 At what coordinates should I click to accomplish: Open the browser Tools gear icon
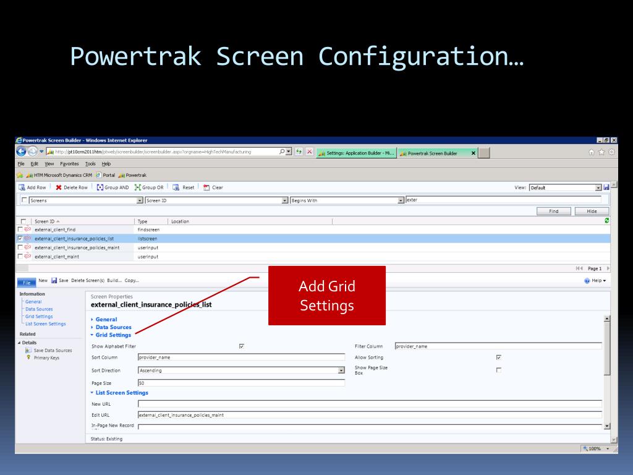[x=611, y=152]
